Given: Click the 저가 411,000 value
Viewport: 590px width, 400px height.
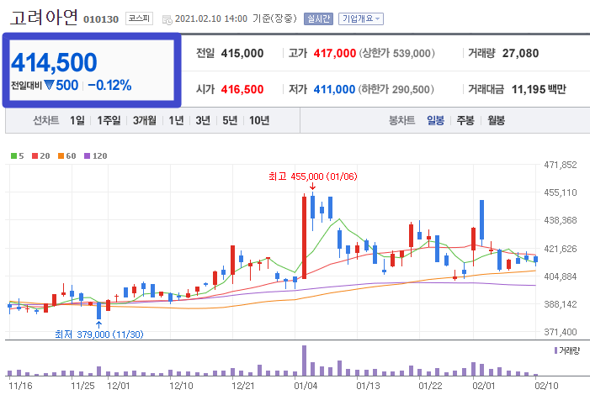Looking at the screenshot, I should pyautogui.click(x=334, y=89).
